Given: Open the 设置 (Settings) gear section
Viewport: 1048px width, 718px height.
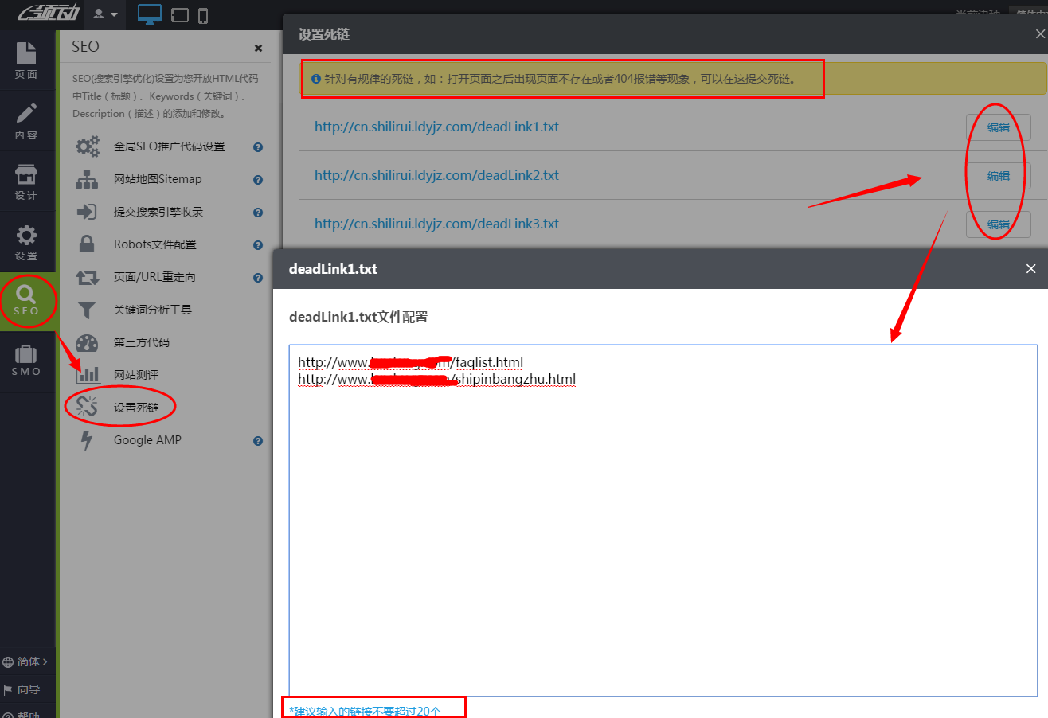Looking at the screenshot, I should point(26,243).
